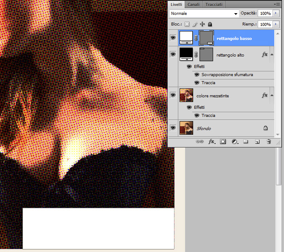Create new fill or adjustment layer
Screen dimensions: 284x252
coord(235,142)
